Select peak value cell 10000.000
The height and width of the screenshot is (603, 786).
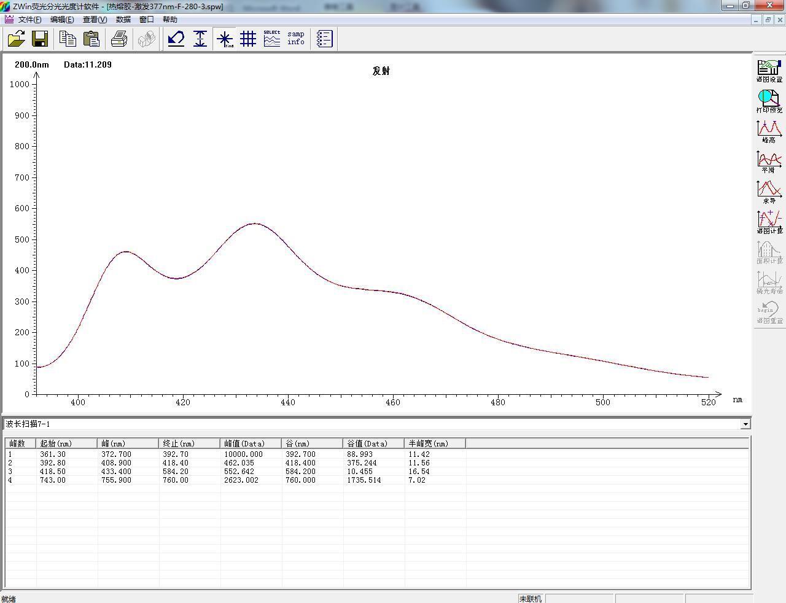(243, 454)
